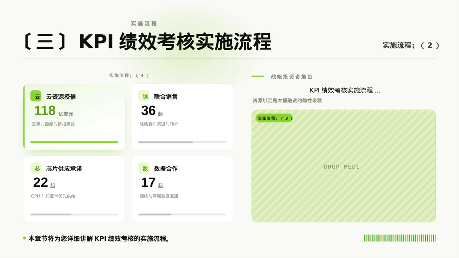Click the small 实施流程 caption above the title
This screenshot has width=459, height=258.
pos(144,24)
